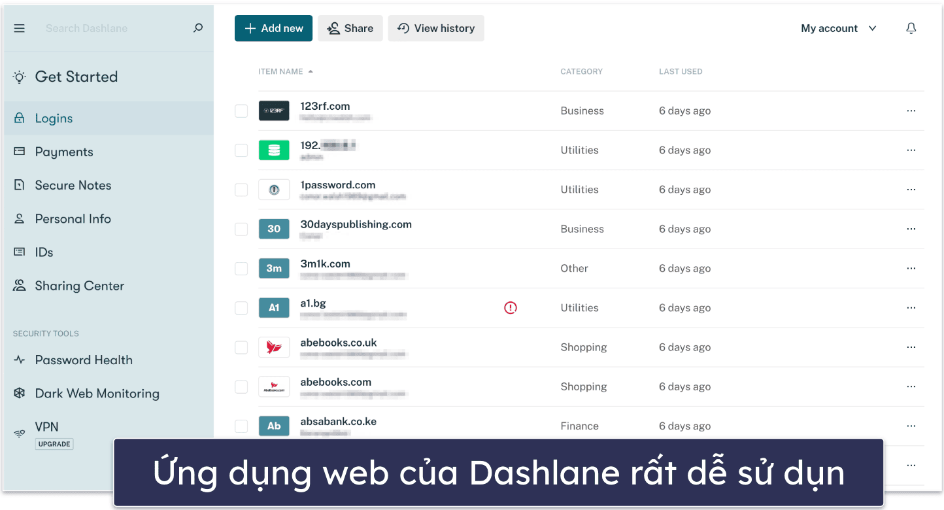
Task: Click the green 192 database logo
Action: 274,150
